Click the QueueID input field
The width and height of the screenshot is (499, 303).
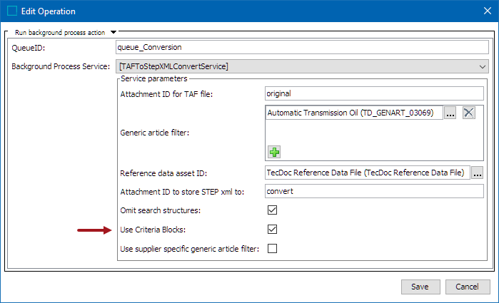click(302, 47)
